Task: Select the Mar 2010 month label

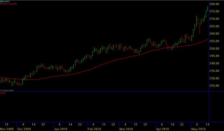Action: 126,129
